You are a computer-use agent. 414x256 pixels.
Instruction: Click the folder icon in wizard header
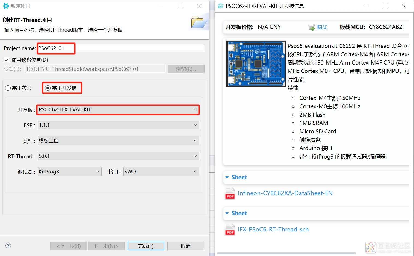click(199, 22)
